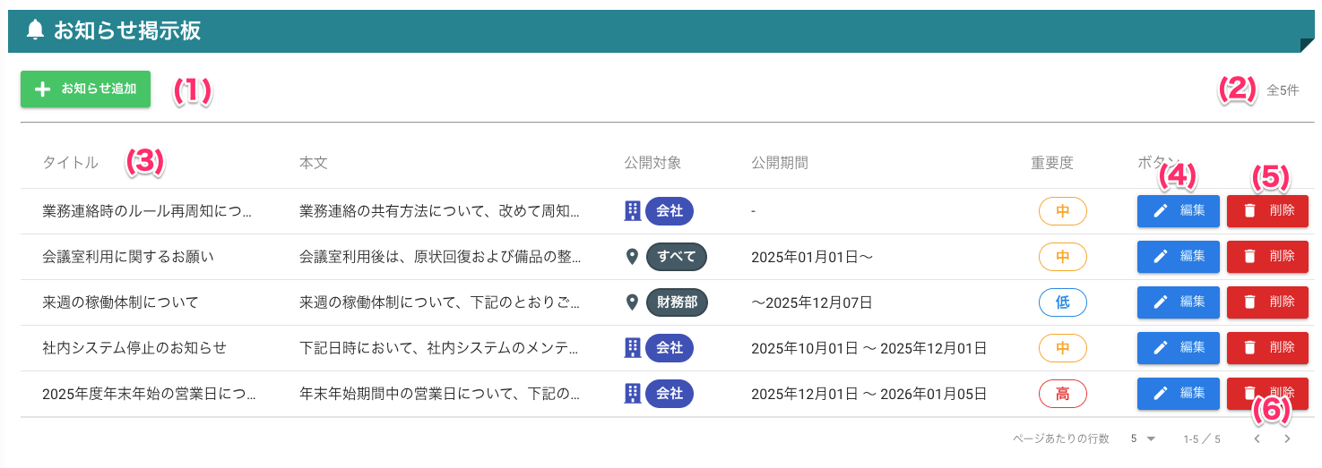Click the building icon in the 2025年度年末年始 row
The height and width of the screenshot is (468, 1322).
(x=633, y=393)
